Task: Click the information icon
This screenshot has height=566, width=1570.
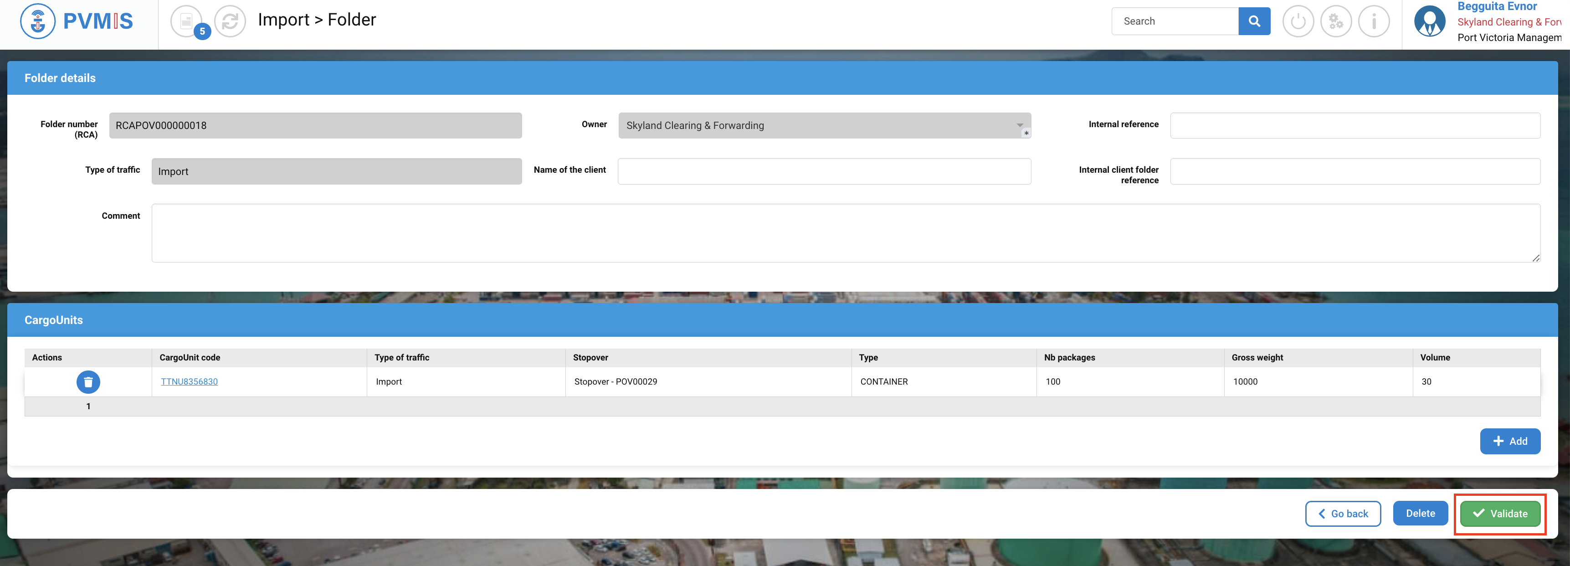Action: 1374,21
